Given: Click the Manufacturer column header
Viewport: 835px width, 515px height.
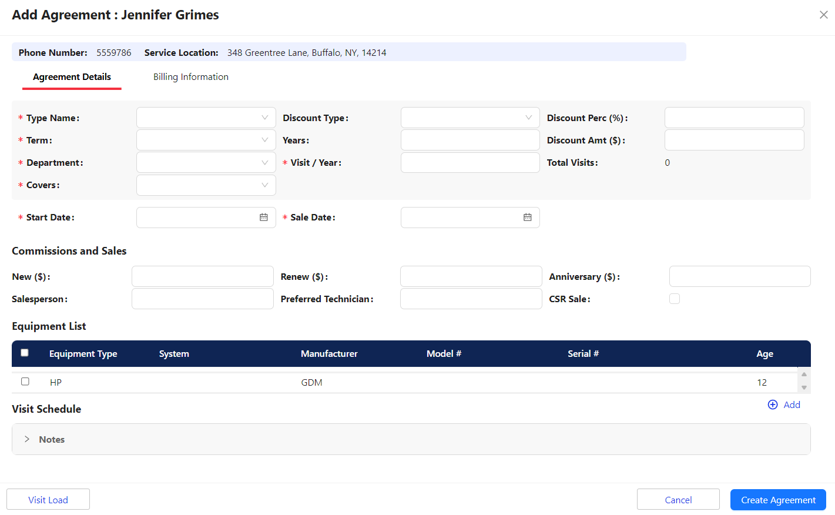Looking at the screenshot, I should 329,354.
